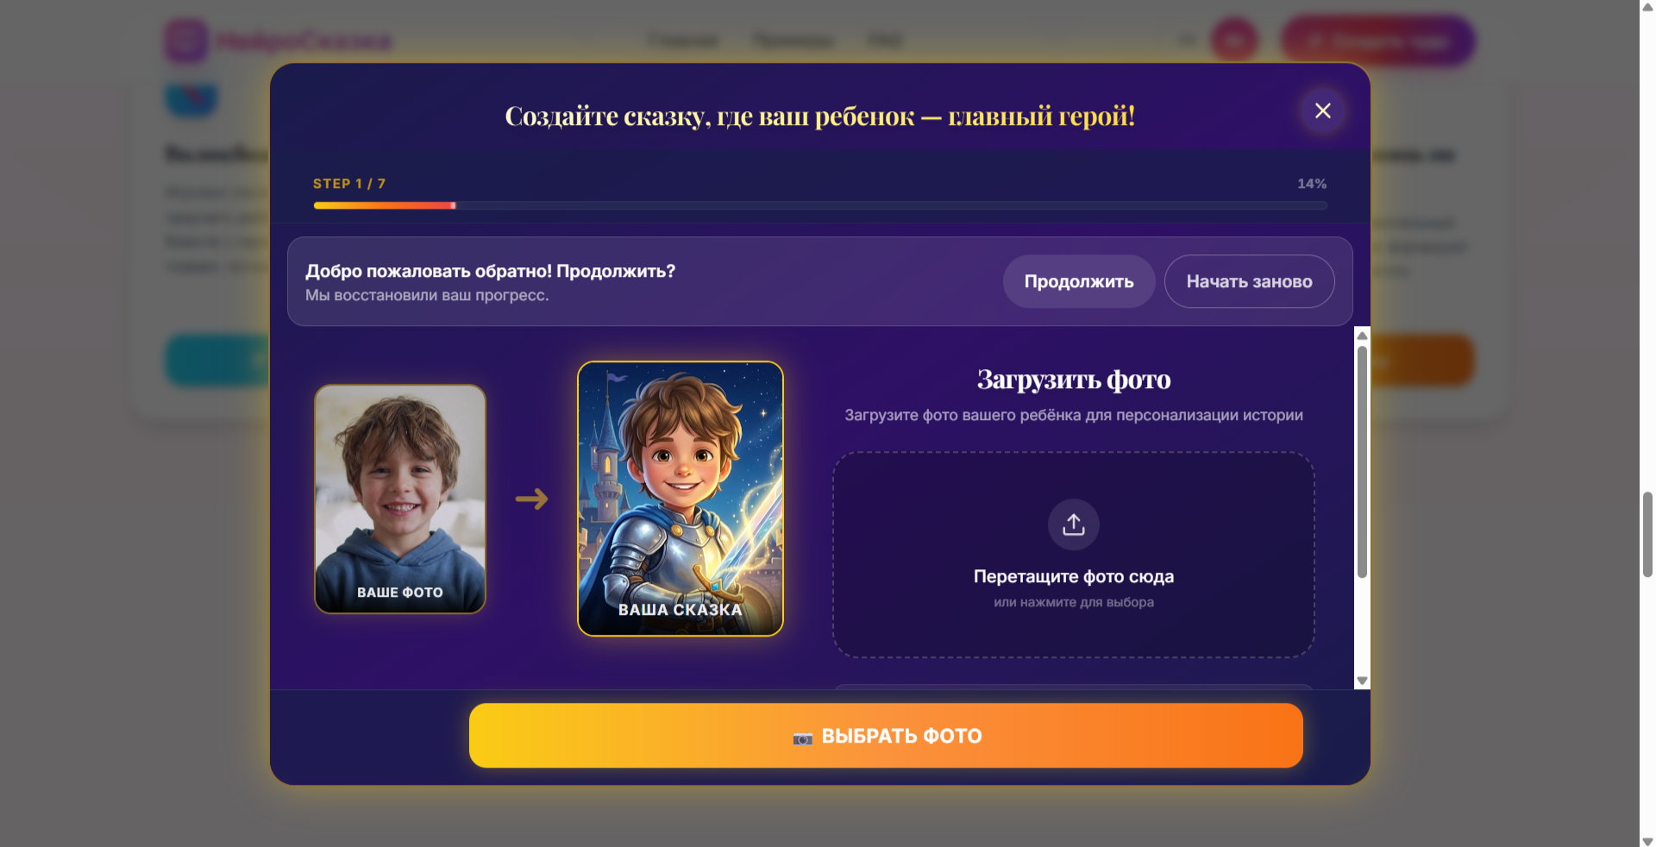This screenshot has height=847, width=1656.
Task: Restart the wizard via Начать заново
Action: coord(1249,281)
